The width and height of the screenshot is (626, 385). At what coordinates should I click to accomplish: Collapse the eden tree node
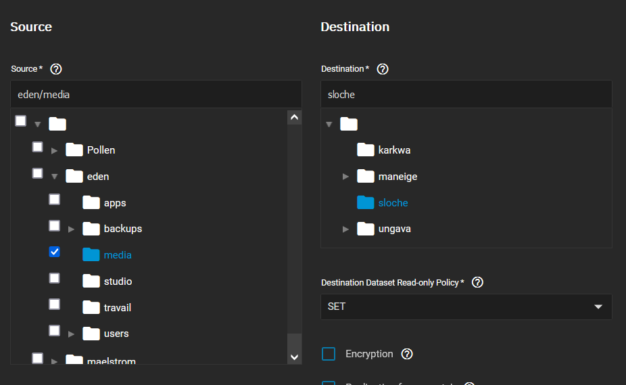[x=54, y=177]
